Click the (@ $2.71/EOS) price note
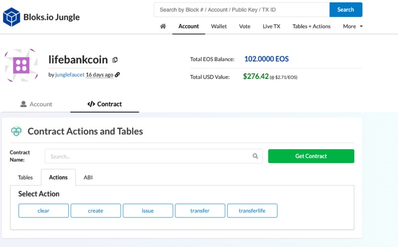398x247 pixels. [283, 77]
